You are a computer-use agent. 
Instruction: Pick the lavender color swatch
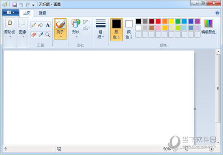[x=197, y=28]
